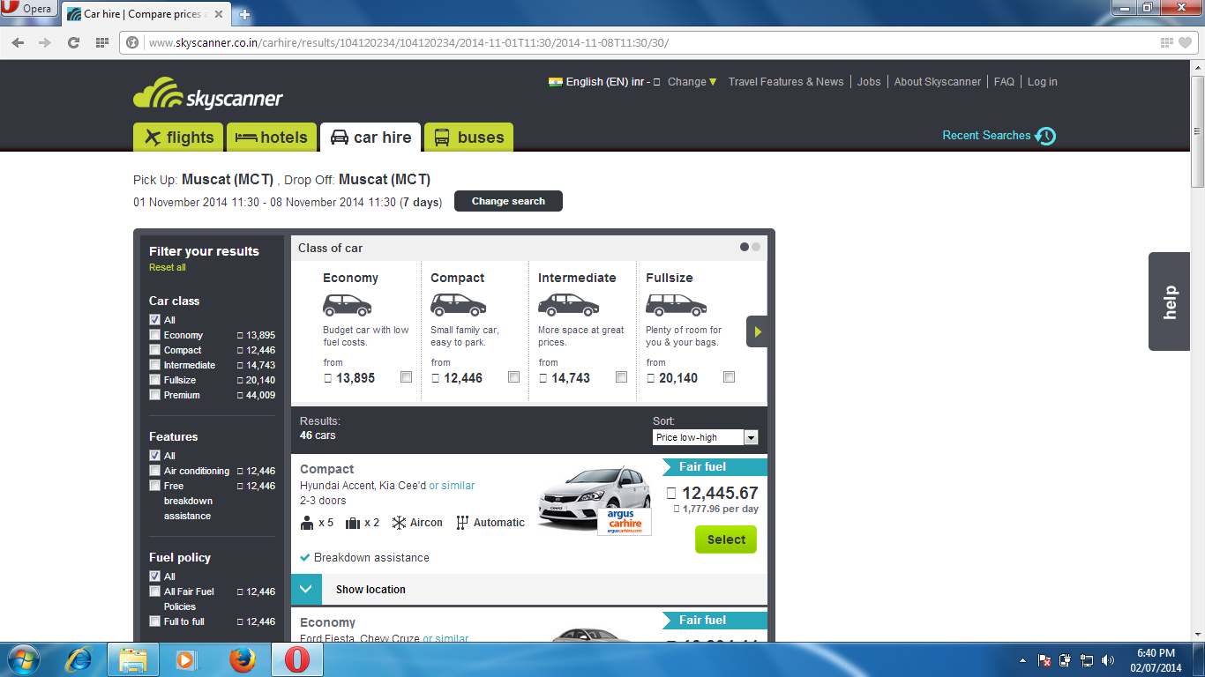This screenshot has height=677, width=1205.
Task: Select the car hire tab
Action: point(370,137)
